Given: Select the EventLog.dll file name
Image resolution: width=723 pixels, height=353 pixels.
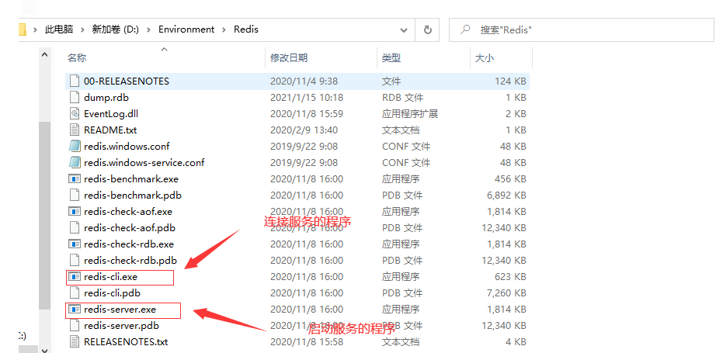Looking at the screenshot, I should pos(110,114).
